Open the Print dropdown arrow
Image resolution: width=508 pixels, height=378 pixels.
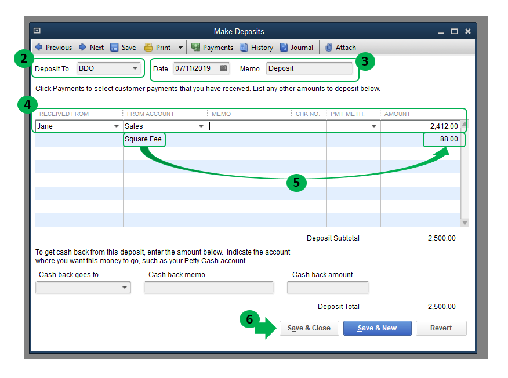pos(180,48)
